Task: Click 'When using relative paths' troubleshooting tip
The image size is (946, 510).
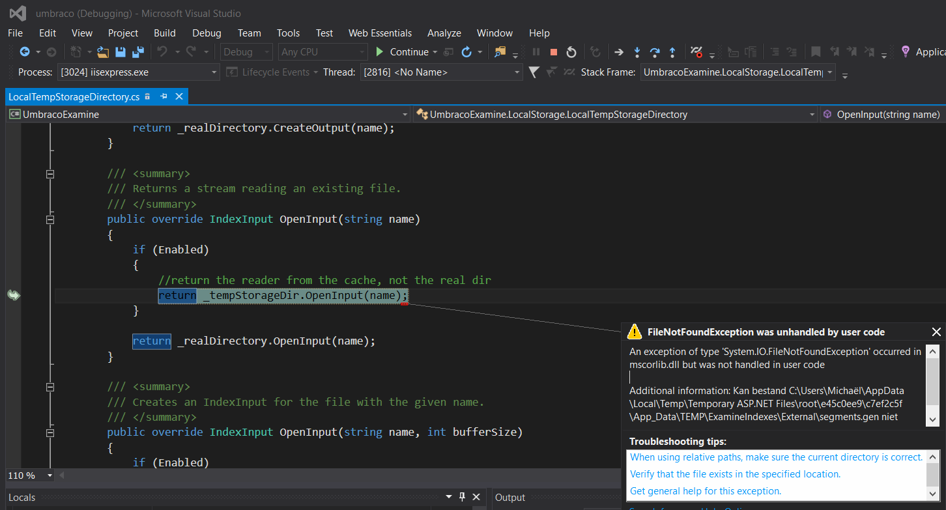Action: [x=777, y=457]
